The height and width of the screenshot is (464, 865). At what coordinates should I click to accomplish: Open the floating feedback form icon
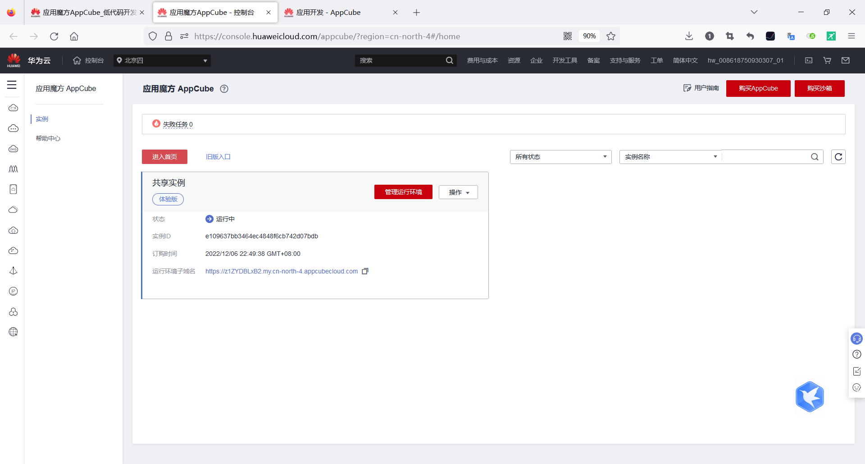[x=857, y=371]
